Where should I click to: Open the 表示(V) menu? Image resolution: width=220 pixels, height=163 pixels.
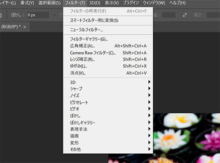pos(112,3)
